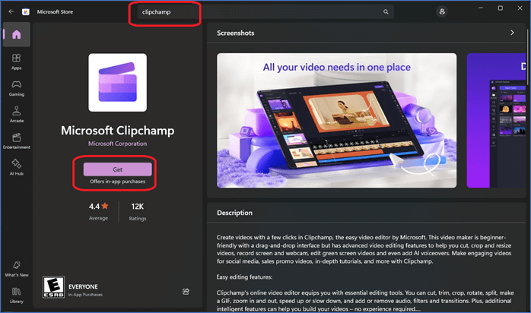The width and height of the screenshot is (531, 313).
Task: Open Microsoft Corporation publisher link
Action: (117, 144)
